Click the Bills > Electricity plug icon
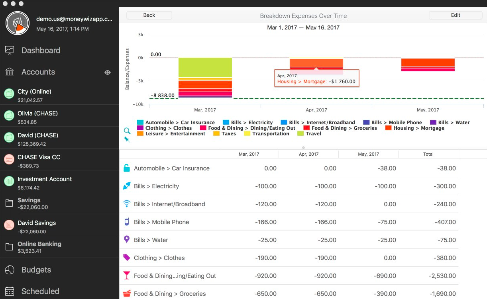Viewport: 487px width, 299px height. [x=127, y=186]
